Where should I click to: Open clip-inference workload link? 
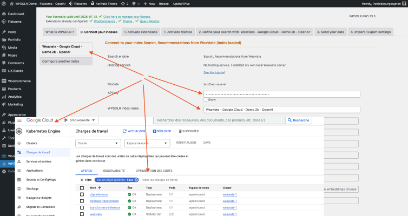(99, 194)
